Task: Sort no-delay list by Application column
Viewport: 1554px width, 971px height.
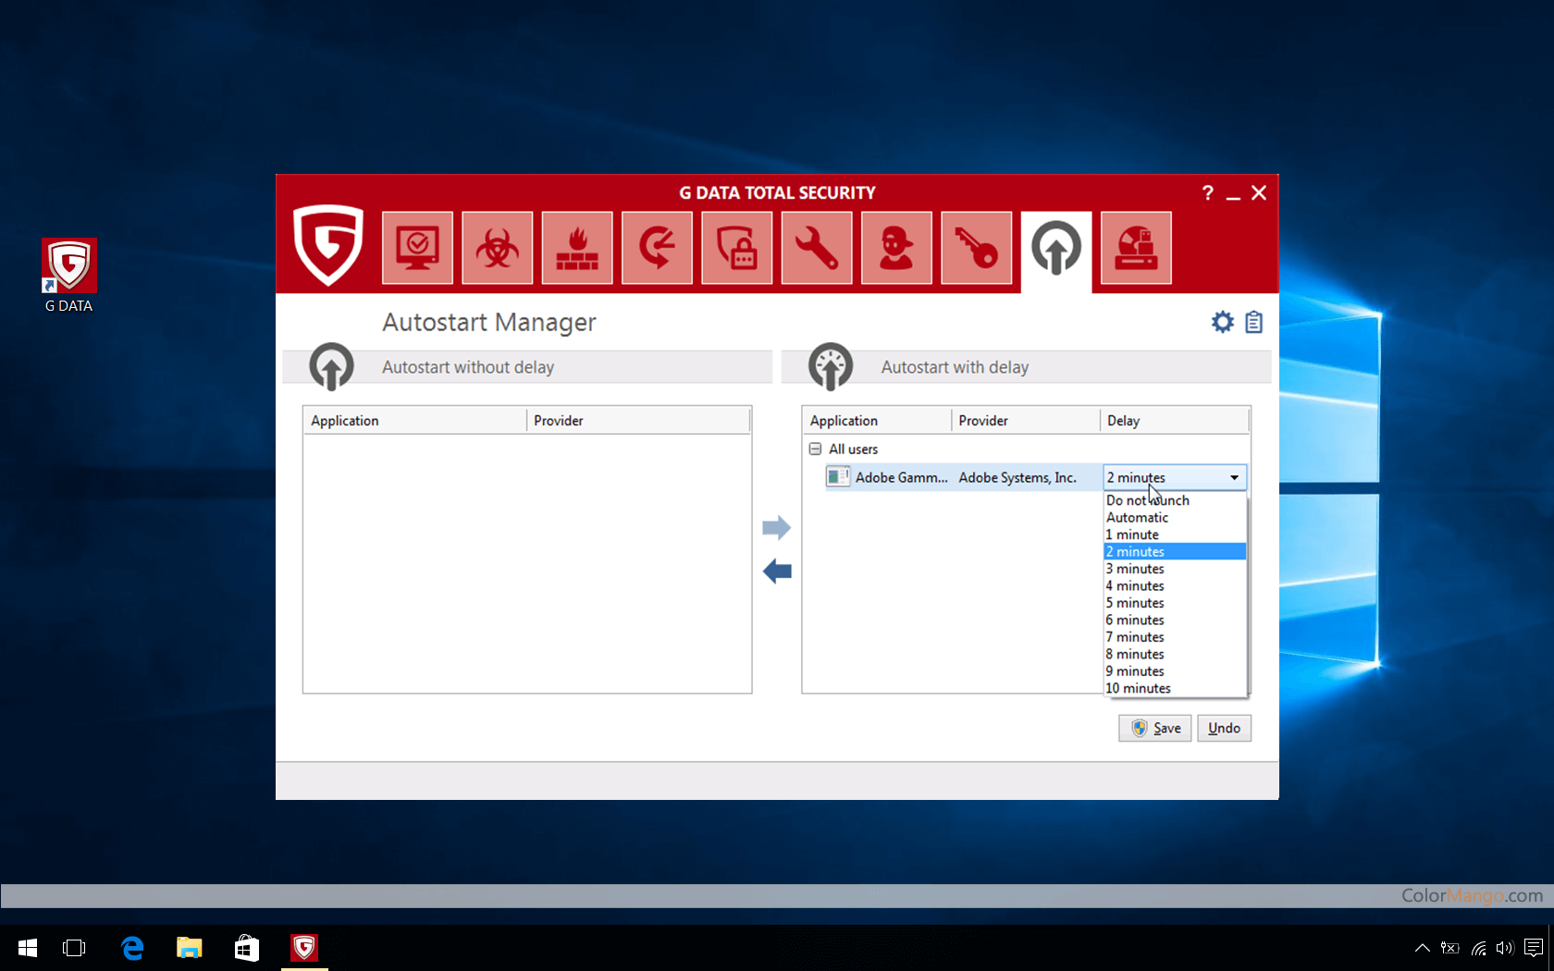Action: (x=415, y=421)
